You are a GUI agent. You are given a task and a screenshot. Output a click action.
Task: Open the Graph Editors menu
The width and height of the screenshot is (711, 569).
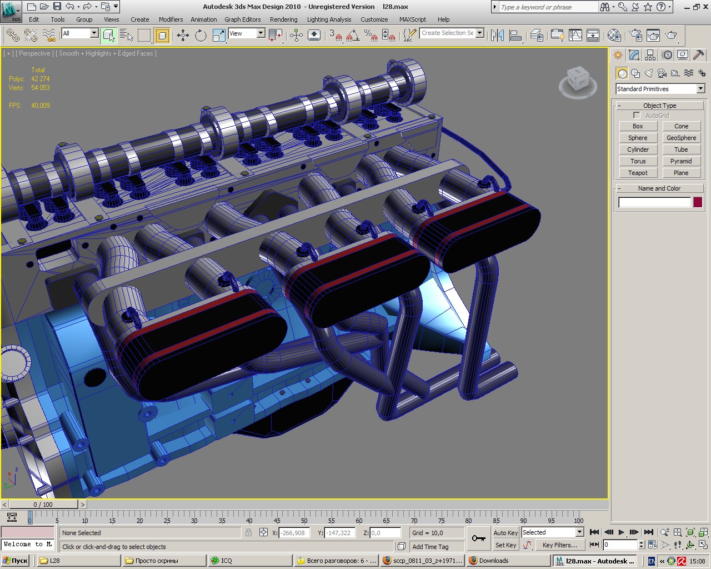point(242,19)
